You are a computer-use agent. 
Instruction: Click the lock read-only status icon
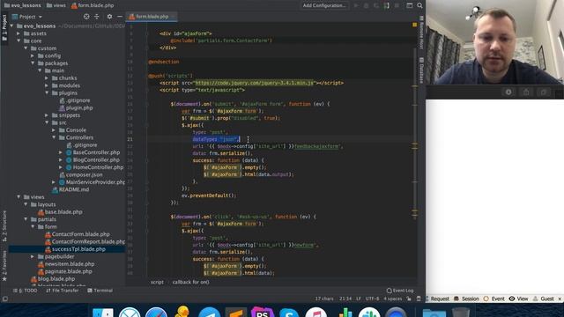(x=409, y=299)
